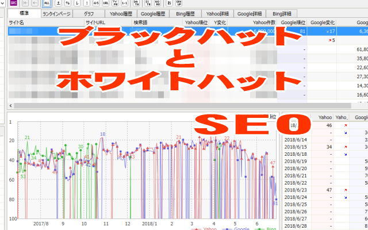
Task: Open the Google履歴 tab
Action: pyautogui.click(x=153, y=14)
